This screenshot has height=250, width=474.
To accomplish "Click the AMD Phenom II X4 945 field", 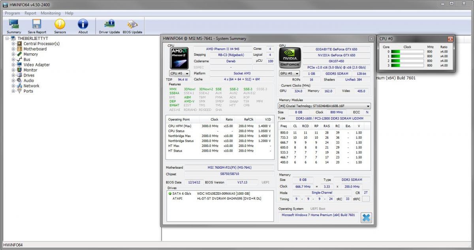I will 222,49.
